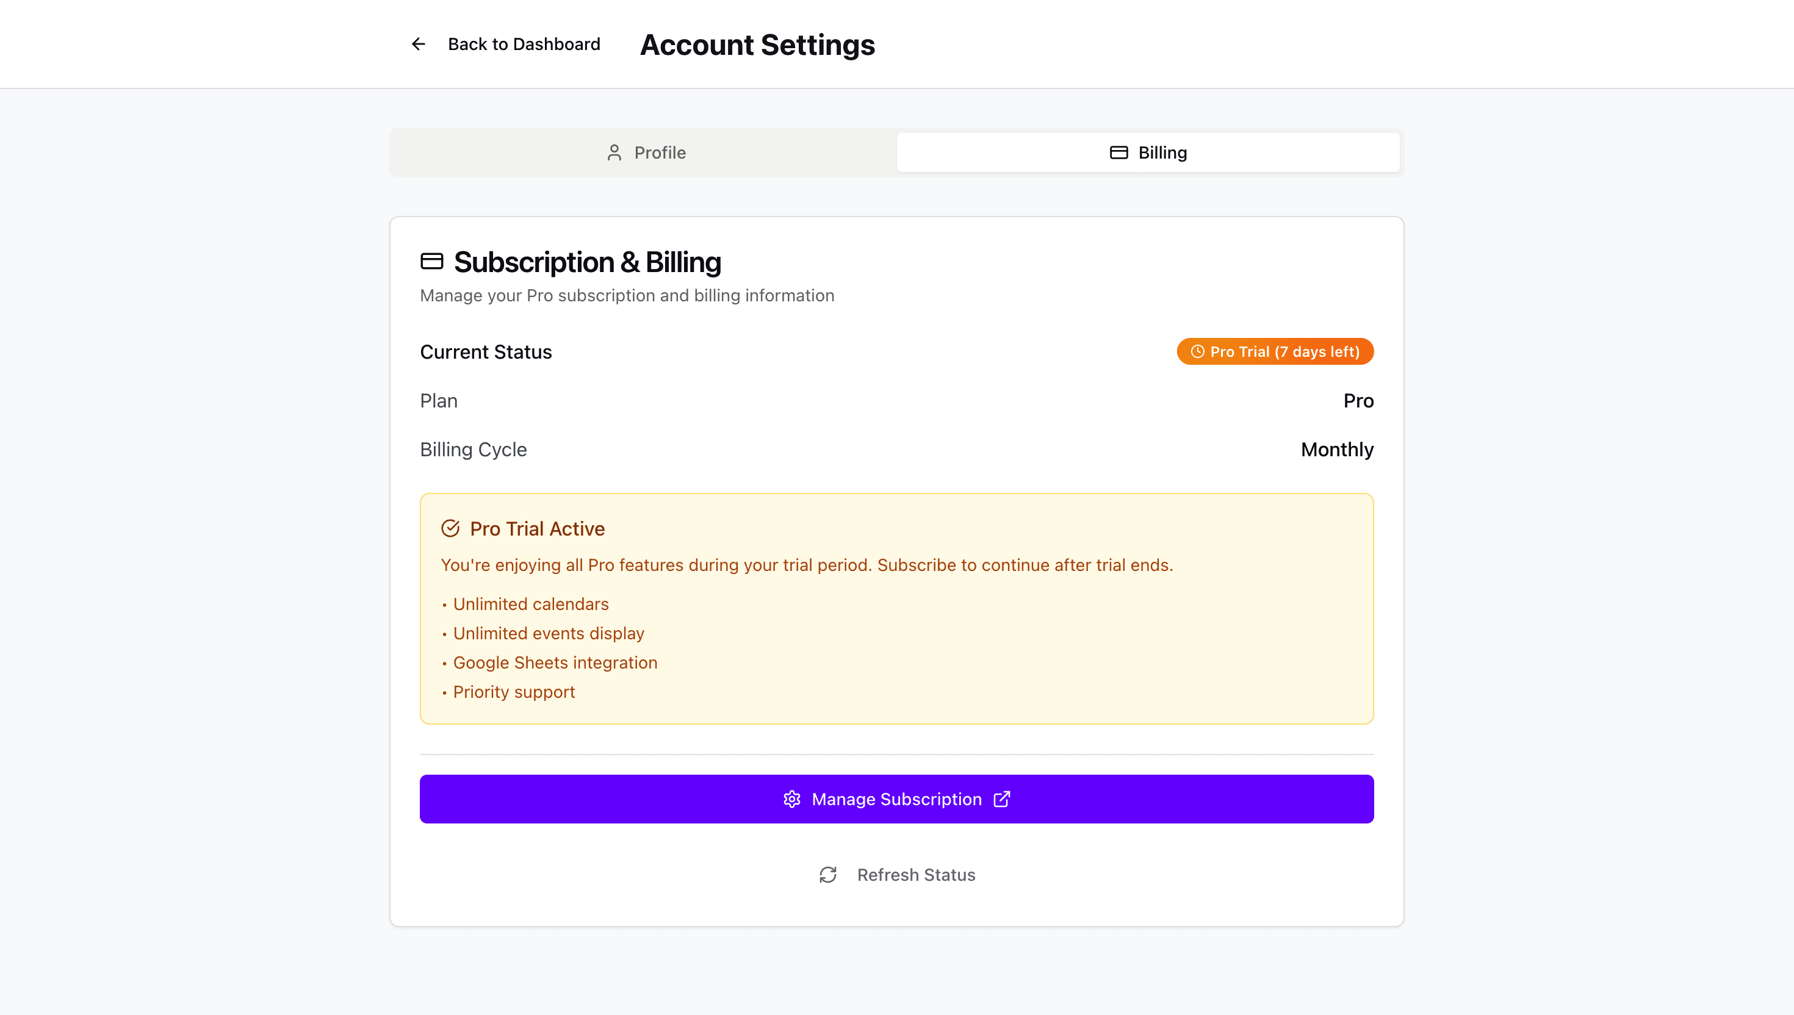Trigger Refresh Status
Image resolution: width=1794 pixels, height=1015 pixels.
(916, 874)
